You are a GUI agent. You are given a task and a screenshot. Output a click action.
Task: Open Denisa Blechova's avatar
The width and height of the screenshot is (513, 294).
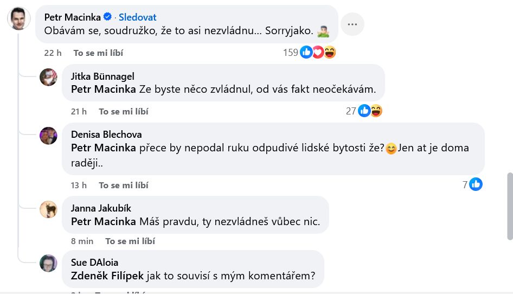coord(48,136)
